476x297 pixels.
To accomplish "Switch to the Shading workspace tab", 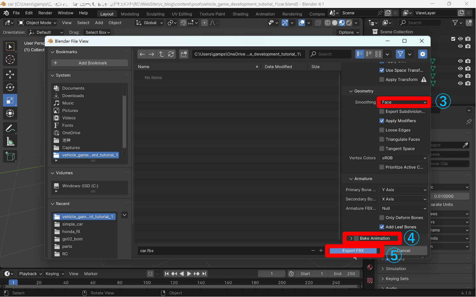I will (x=240, y=14).
